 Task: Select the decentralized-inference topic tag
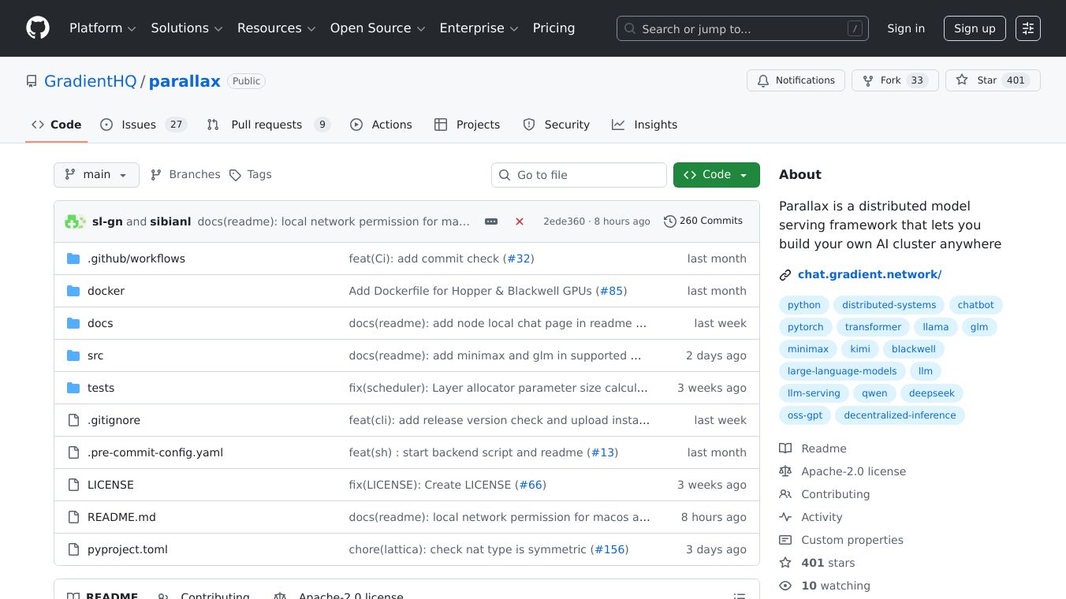pyautogui.click(x=899, y=415)
